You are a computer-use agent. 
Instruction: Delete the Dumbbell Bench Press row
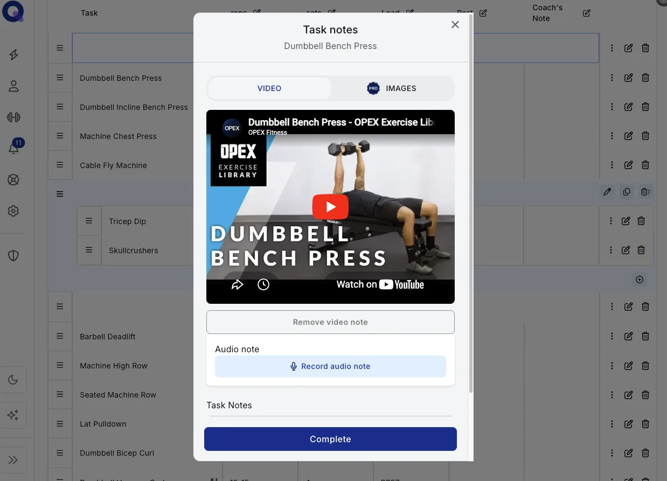pos(645,78)
